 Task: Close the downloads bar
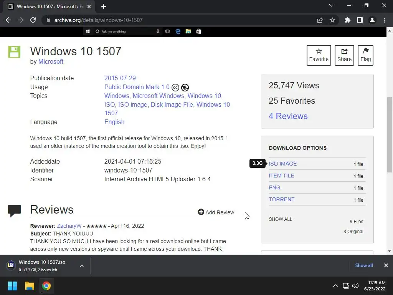tap(386, 265)
